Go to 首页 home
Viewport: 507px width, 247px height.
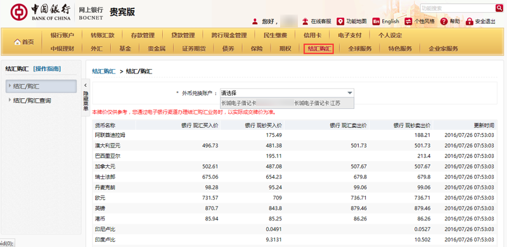pos(24,42)
